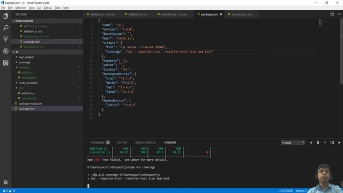Click the "test" script line in editor
This screenshot has height=193, width=343.
(136, 47)
